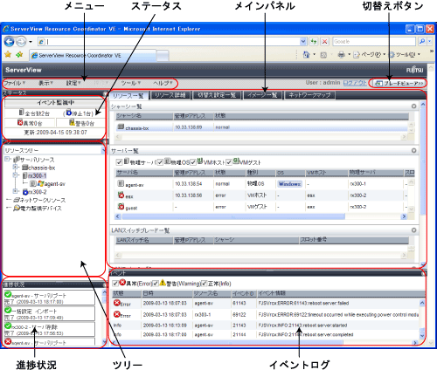Click the 警告0台 status counter
Image resolution: width=437 pixels, height=370 pixels.
(x=81, y=123)
